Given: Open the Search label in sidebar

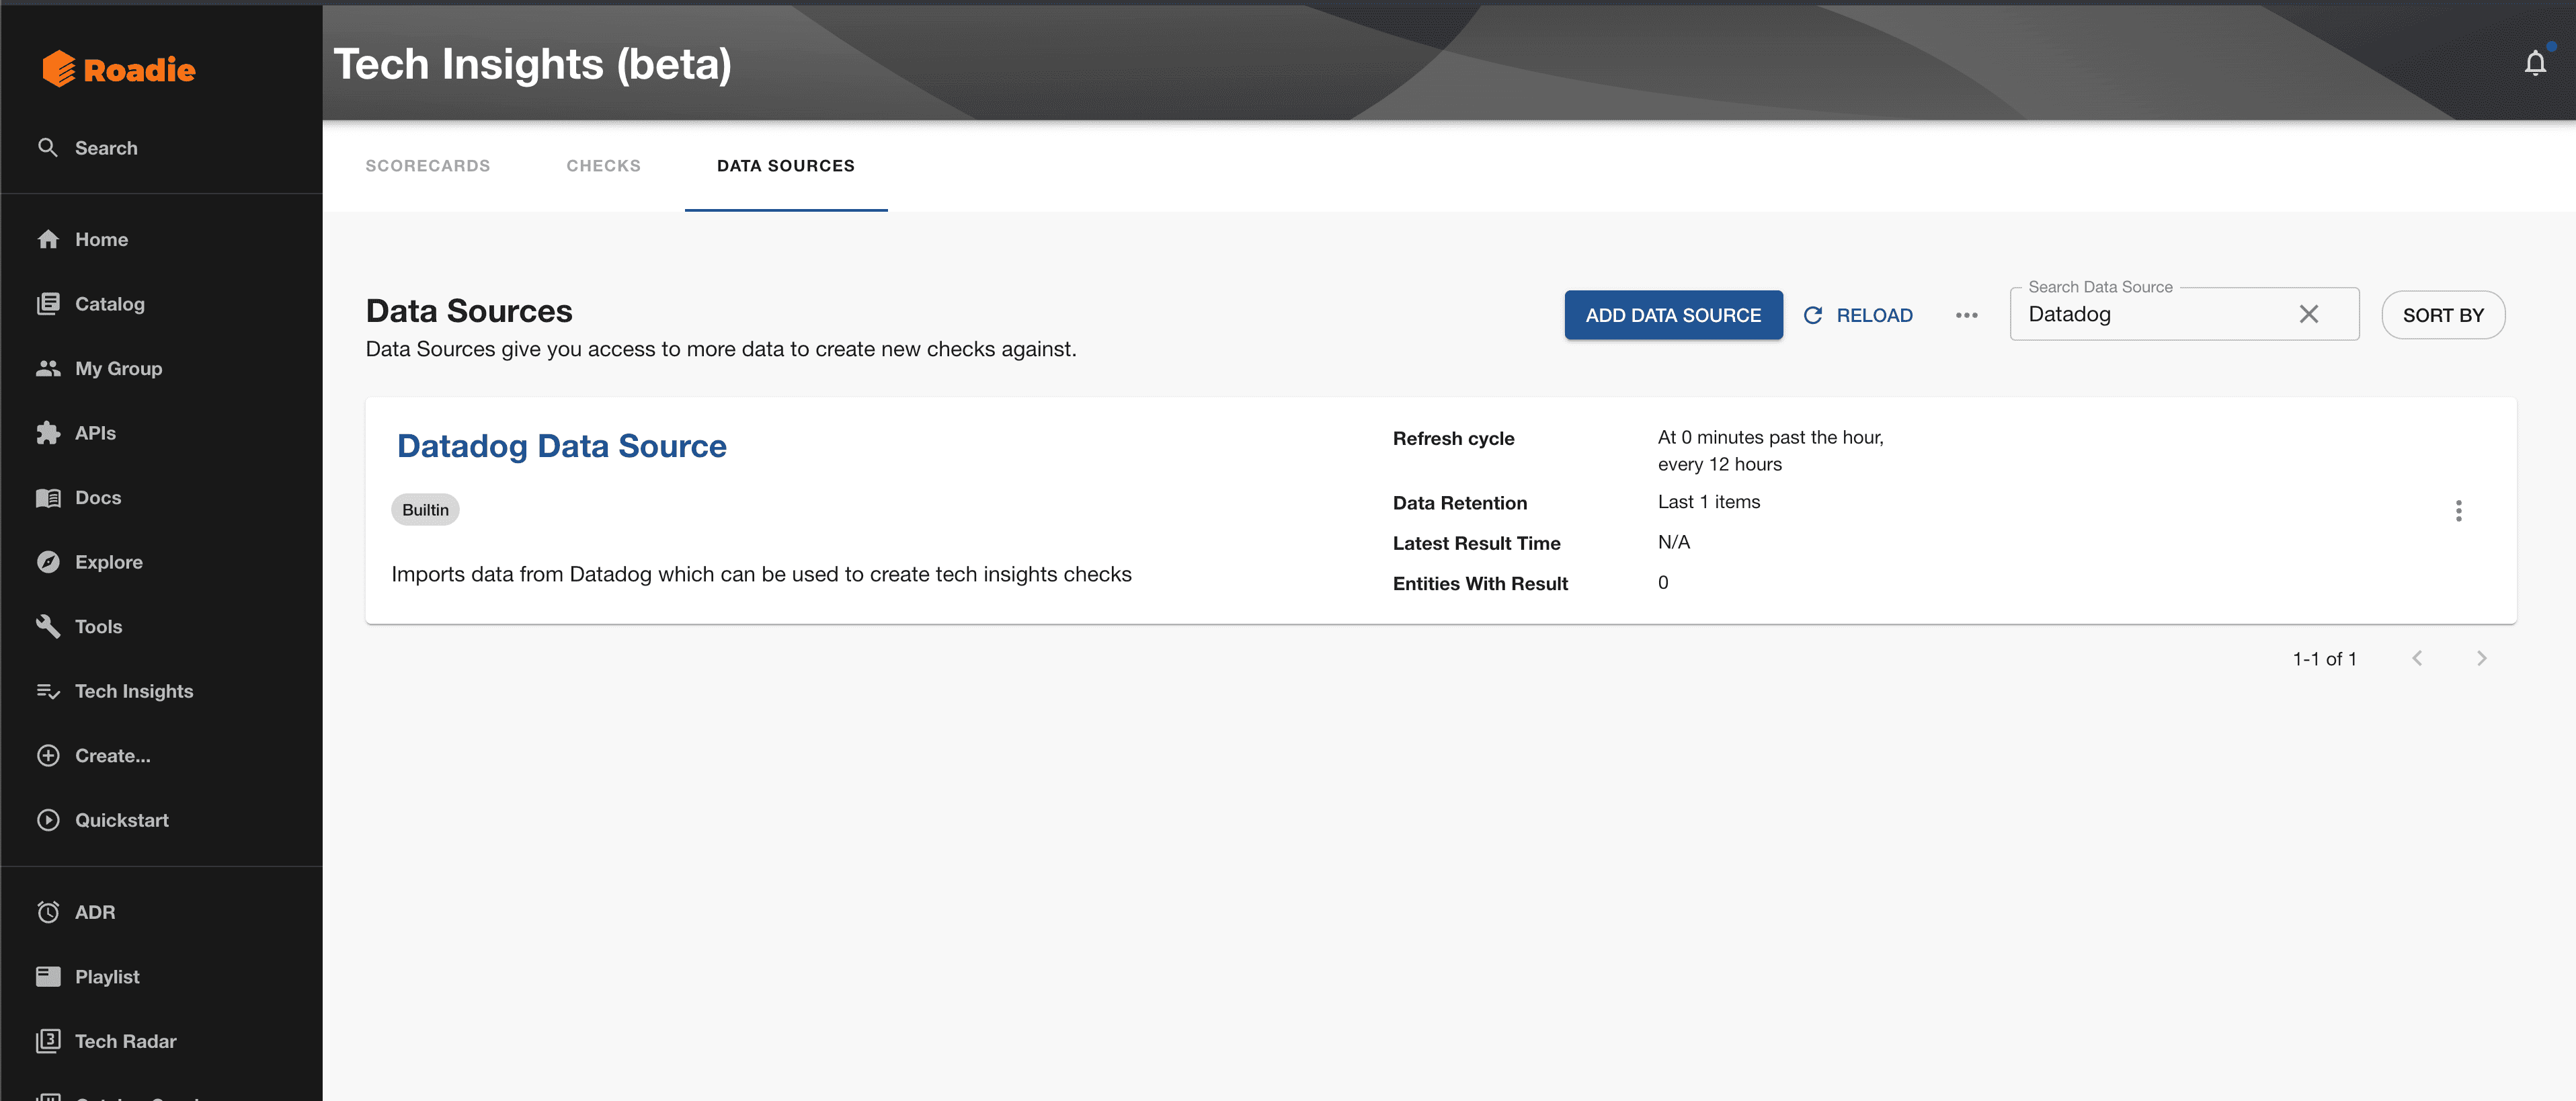Looking at the screenshot, I should (x=106, y=147).
